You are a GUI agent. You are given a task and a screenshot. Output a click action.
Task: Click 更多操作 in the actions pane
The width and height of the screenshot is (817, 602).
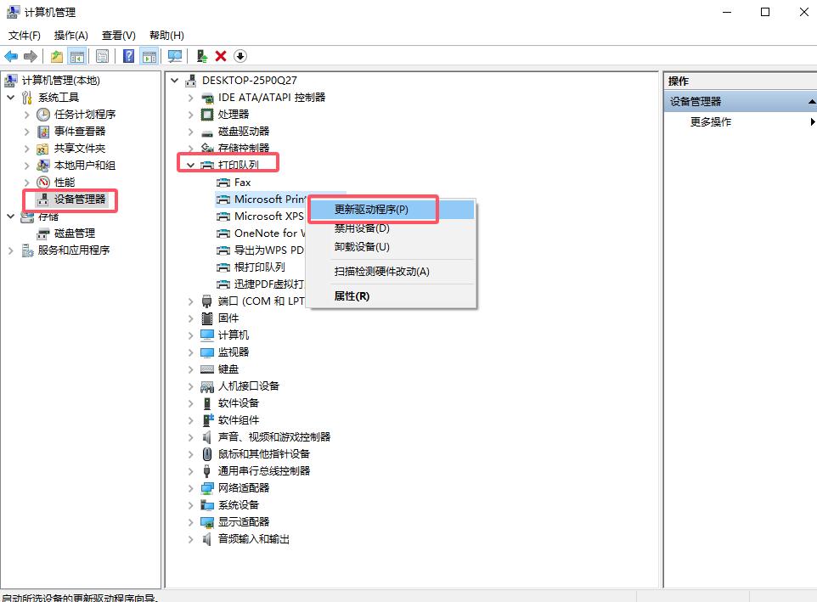click(x=711, y=121)
